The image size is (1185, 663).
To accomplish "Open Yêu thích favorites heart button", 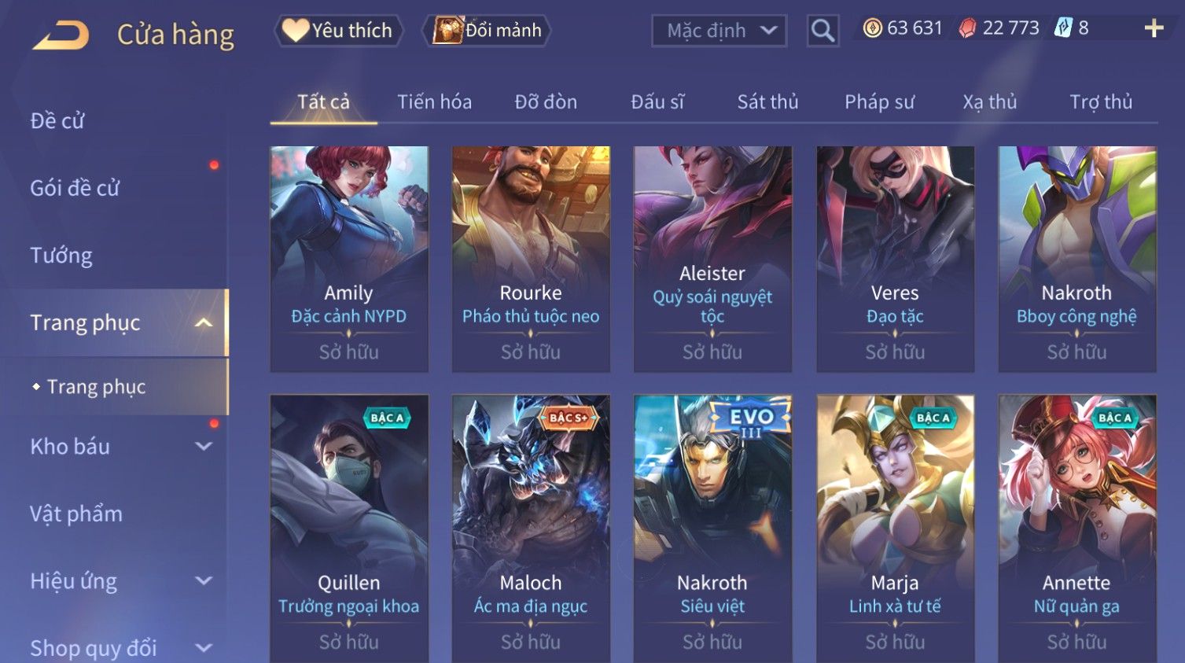I will [x=338, y=31].
